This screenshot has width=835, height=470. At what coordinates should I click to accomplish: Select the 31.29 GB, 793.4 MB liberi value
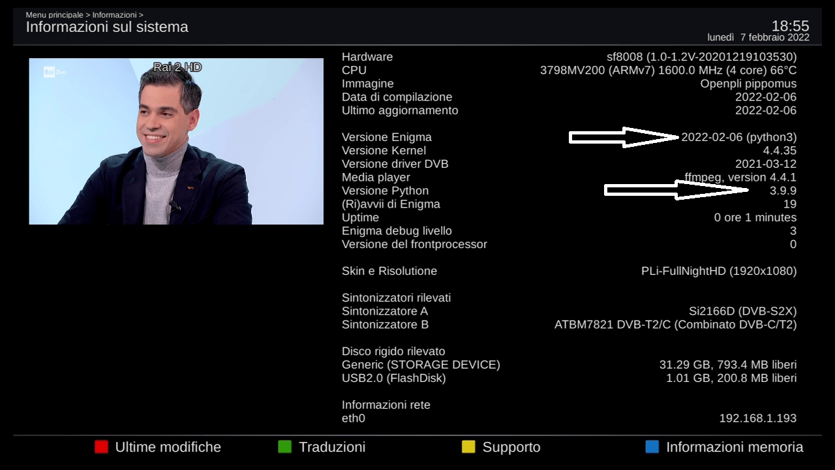(728, 365)
